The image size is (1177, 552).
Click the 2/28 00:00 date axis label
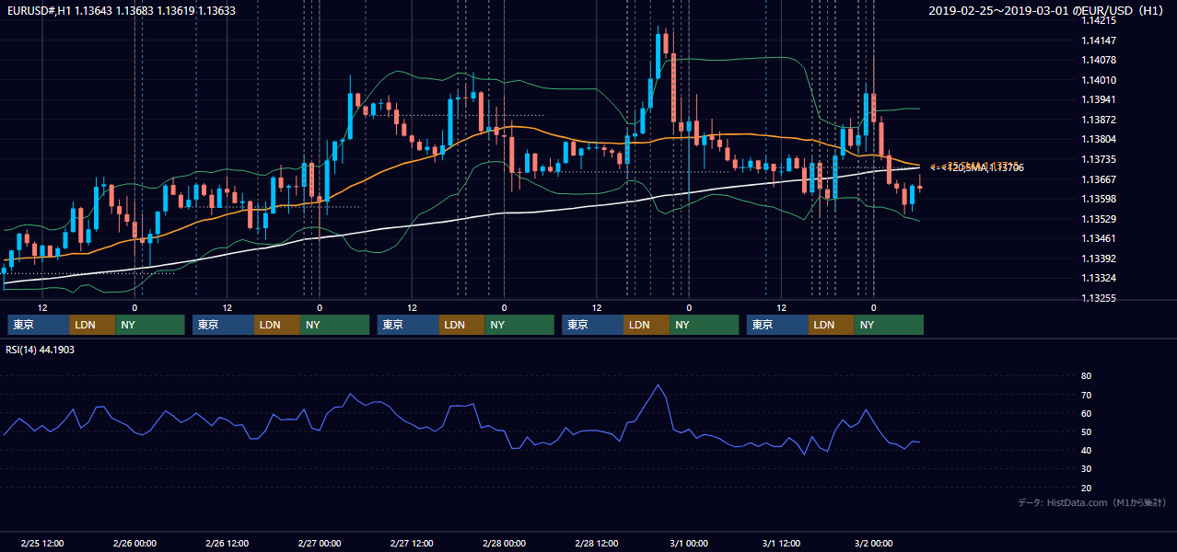(x=504, y=543)
